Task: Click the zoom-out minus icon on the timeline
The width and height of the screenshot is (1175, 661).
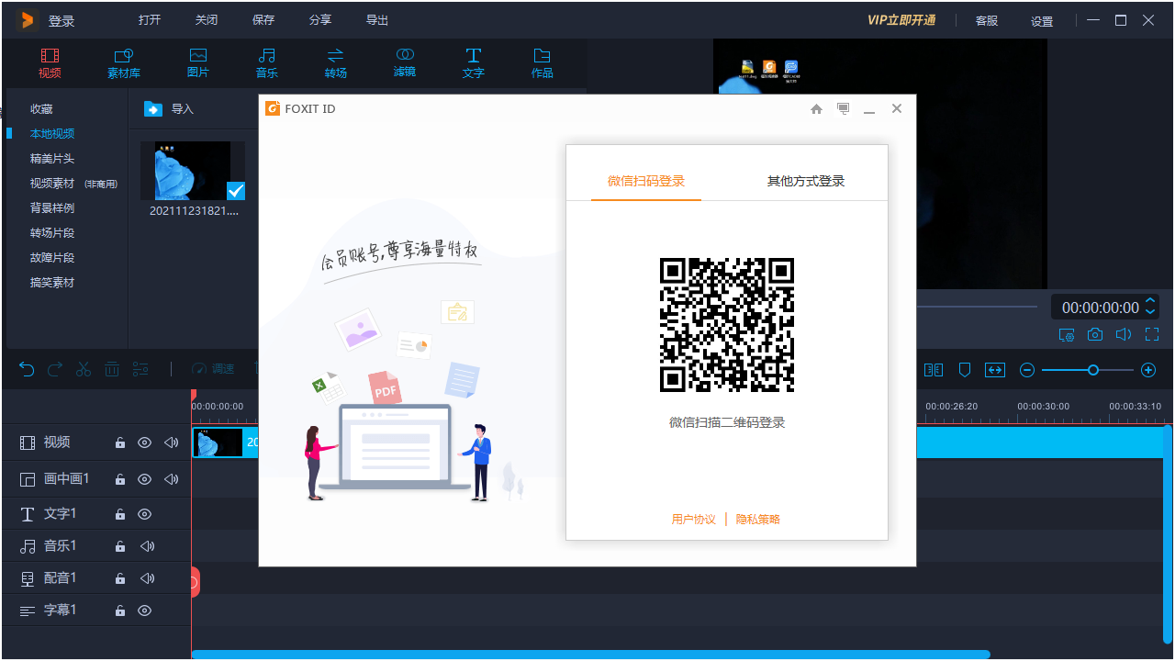Action: coord(1026,369)
